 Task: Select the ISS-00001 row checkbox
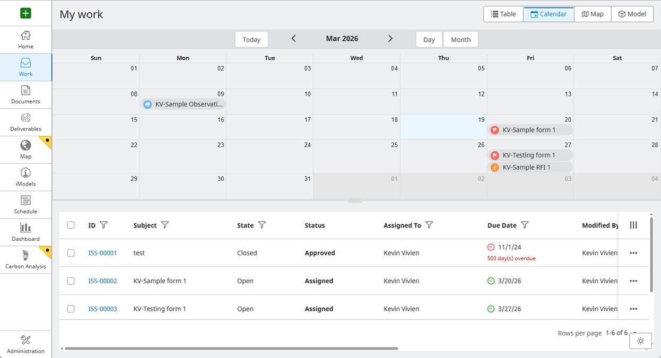[71, 253]
